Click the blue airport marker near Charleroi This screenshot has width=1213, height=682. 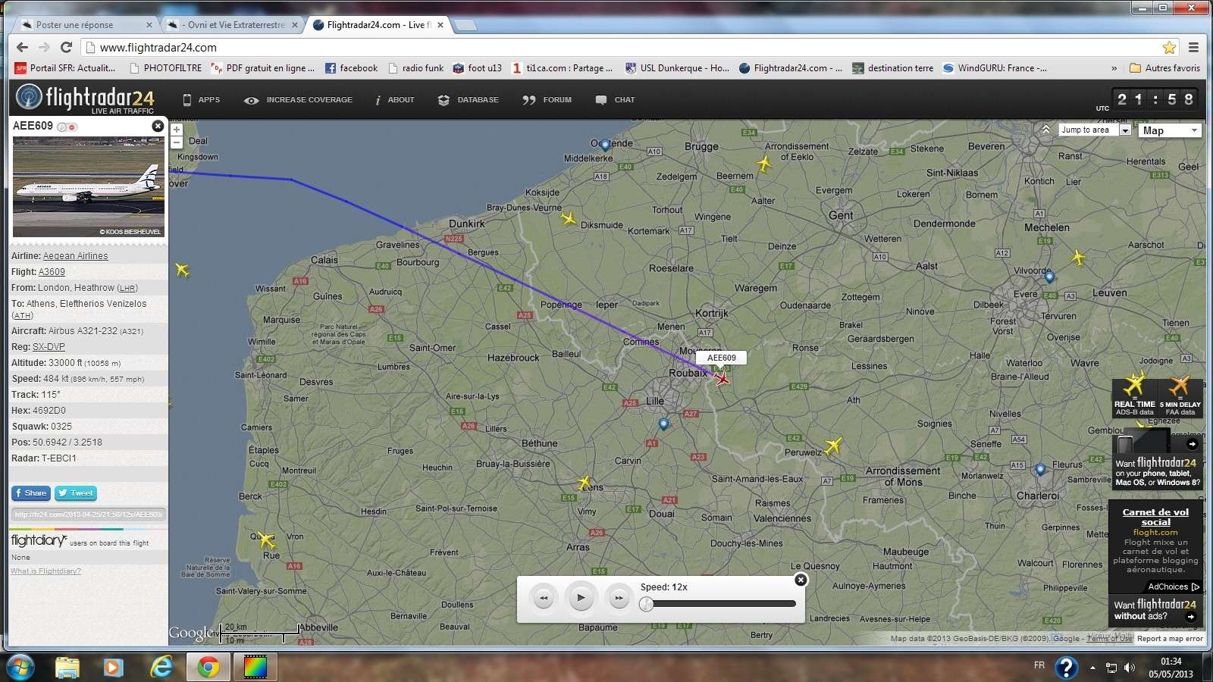(1040, 470)
